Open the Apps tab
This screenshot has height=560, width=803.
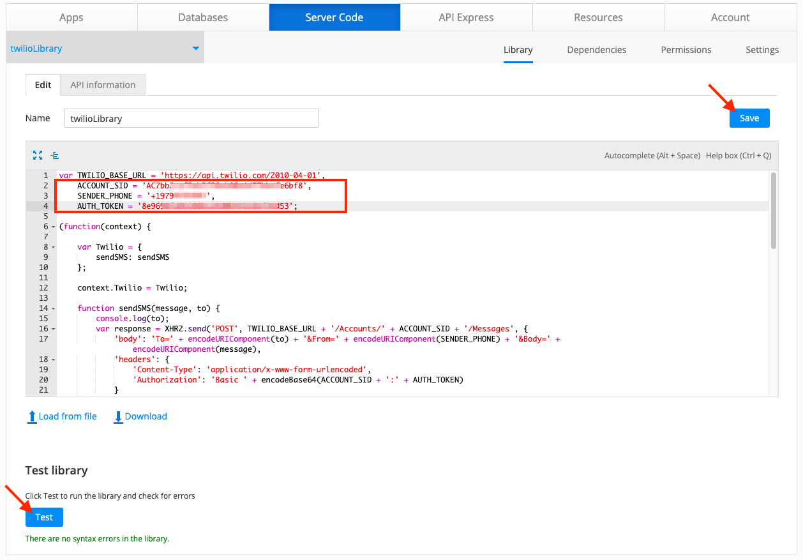tap(71, 17)
